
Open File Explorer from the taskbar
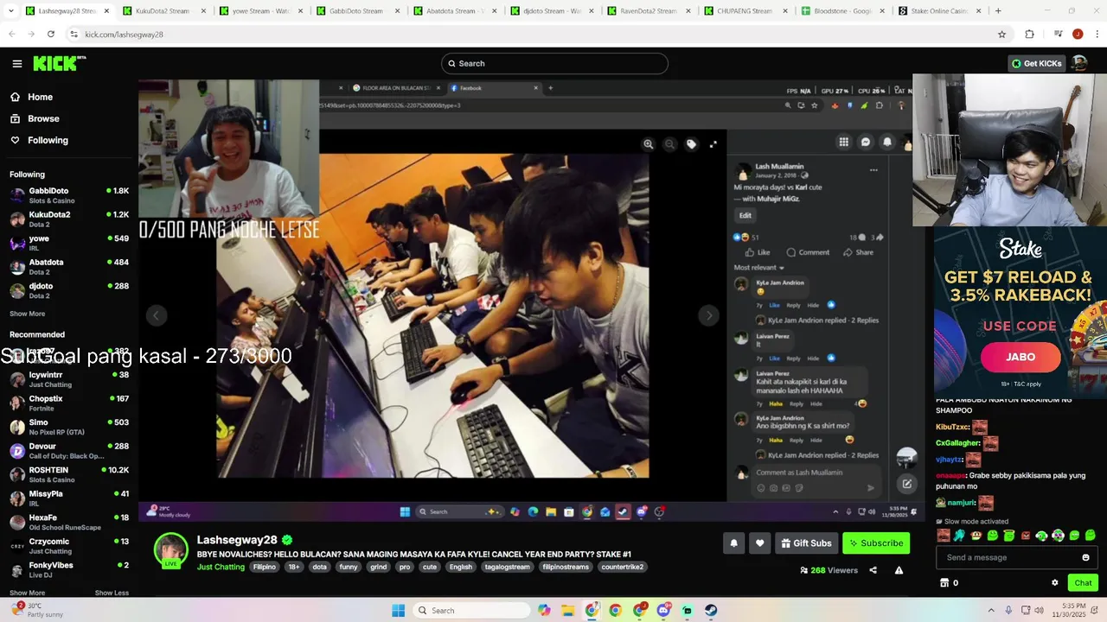click(x=568, y=611)
